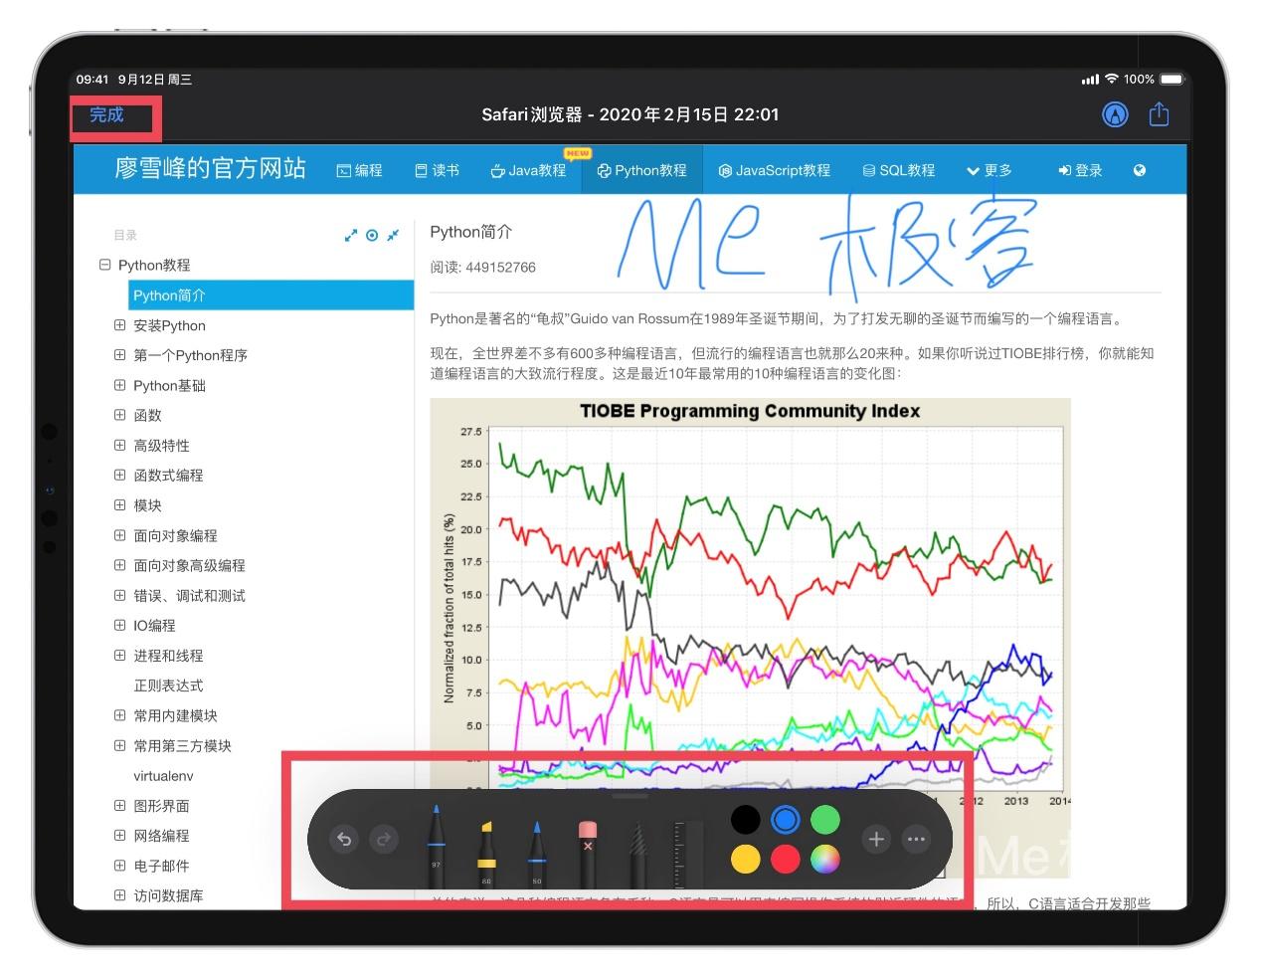Pick the red color swatch
Viewport: 1261px width, 980px height.
[x=786, y=859]
